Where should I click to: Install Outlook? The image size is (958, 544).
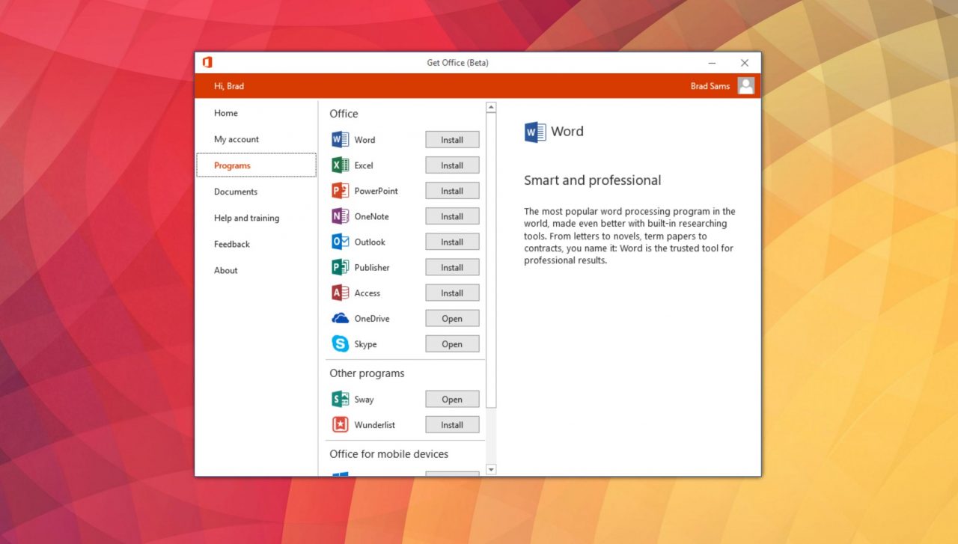click(452, 242)
